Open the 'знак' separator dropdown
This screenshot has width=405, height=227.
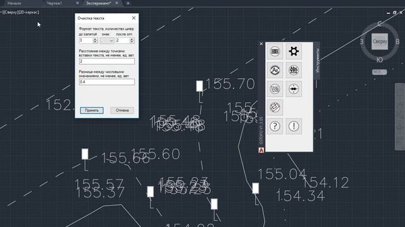tap(107, 40)
